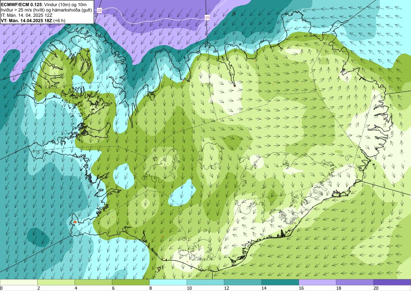
Task: Click the 'hviður > 25 m/s (hvítt)' header line
Action: pos(46,10)
